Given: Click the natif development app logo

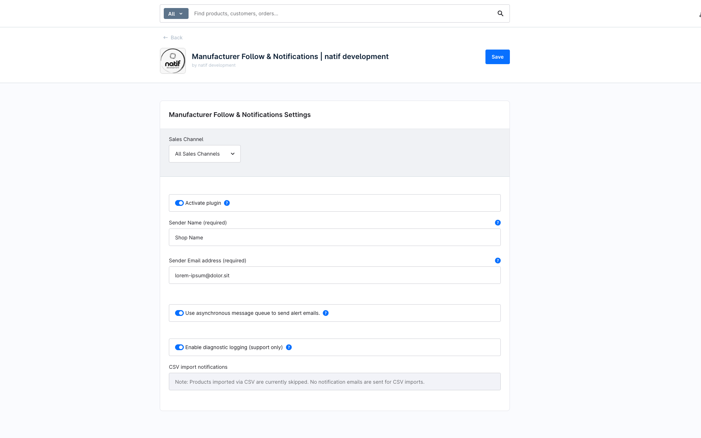Looking at the screenshot, I should (173, 60).
